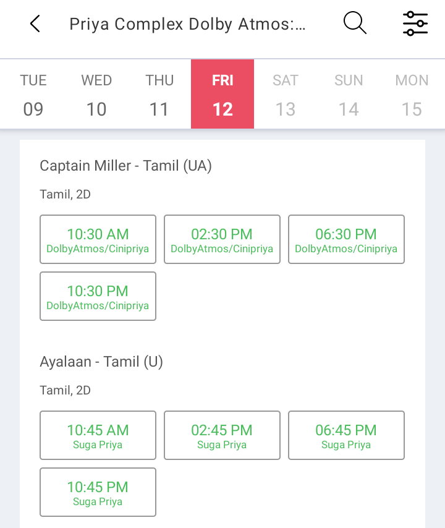
Task: Select the highlighted FRI 12 date
Action: click(222, 94)
